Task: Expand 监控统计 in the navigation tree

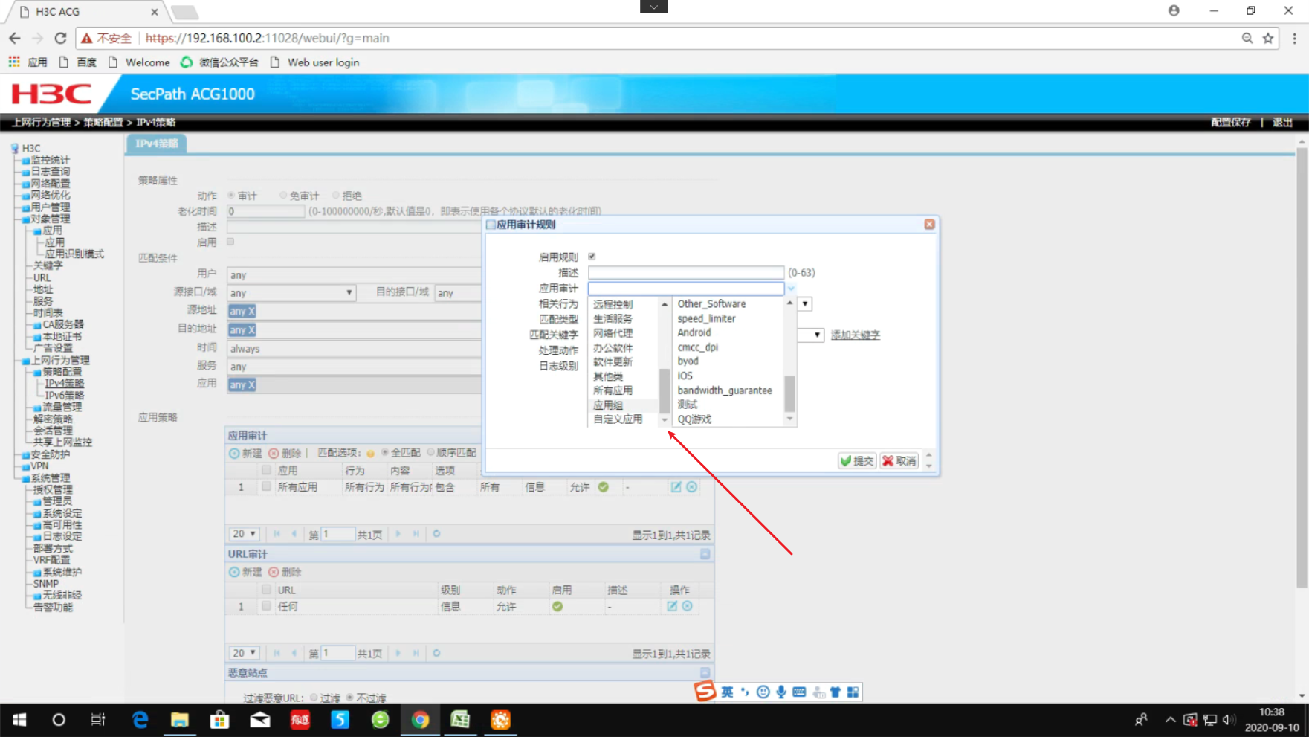Action: [50, 160]
